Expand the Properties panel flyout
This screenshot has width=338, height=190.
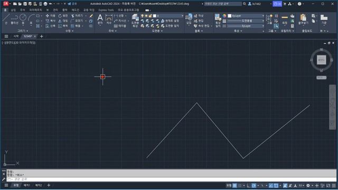click(238, 31)
